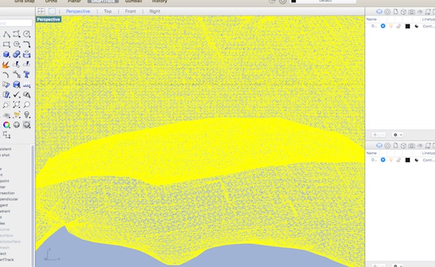The height and width of the screenshot is (267, 435).
Task: Open the camera named views tab in upper panel
Action: (412, 12)
